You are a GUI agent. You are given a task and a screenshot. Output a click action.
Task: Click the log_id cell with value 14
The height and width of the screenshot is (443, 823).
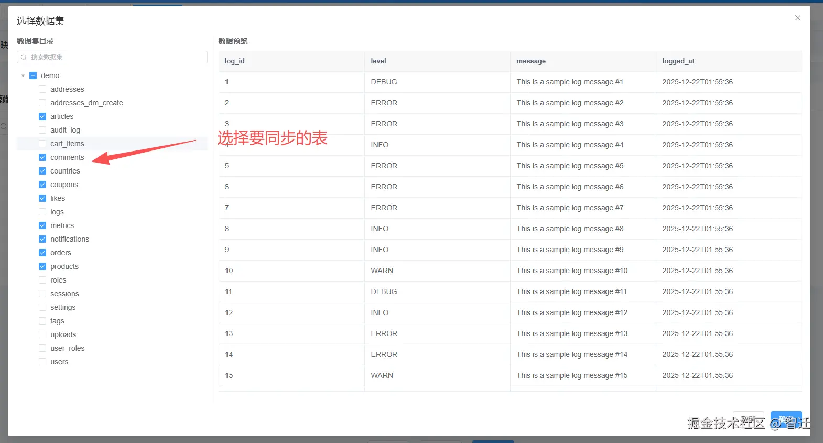[291, 354]
